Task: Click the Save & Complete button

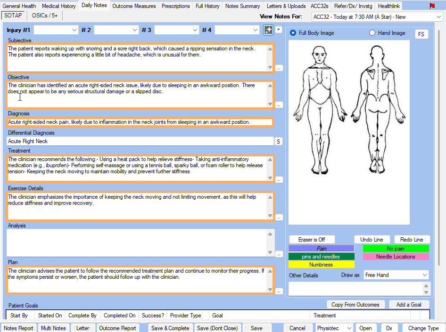Action: click(x=170, y=328)
